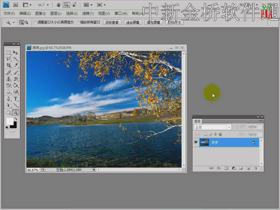Open the 图层(L) menu
This screenshot has height=210, width=280.
coord(56,14)
